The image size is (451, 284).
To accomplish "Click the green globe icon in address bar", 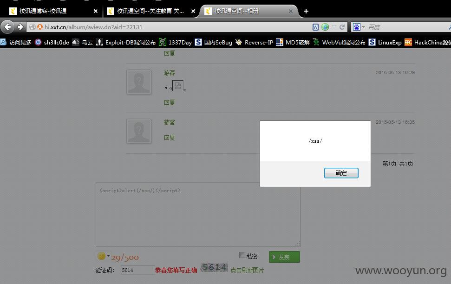I will [x=325, y=27].
